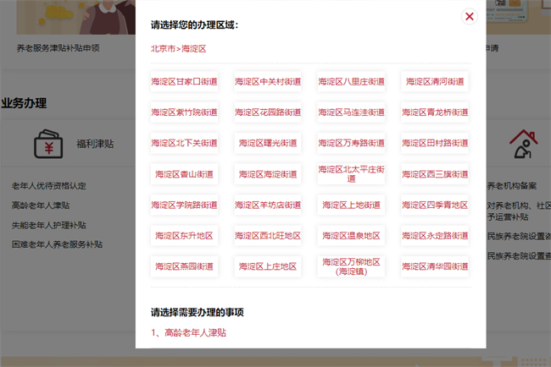Choose 海淀区青龙桥街道
This screenshot has height=367, width=551.
coord(434,112)
